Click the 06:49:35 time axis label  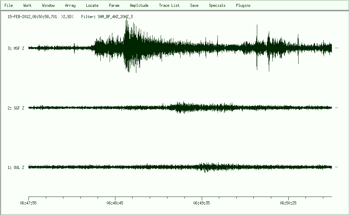[202, 203]
